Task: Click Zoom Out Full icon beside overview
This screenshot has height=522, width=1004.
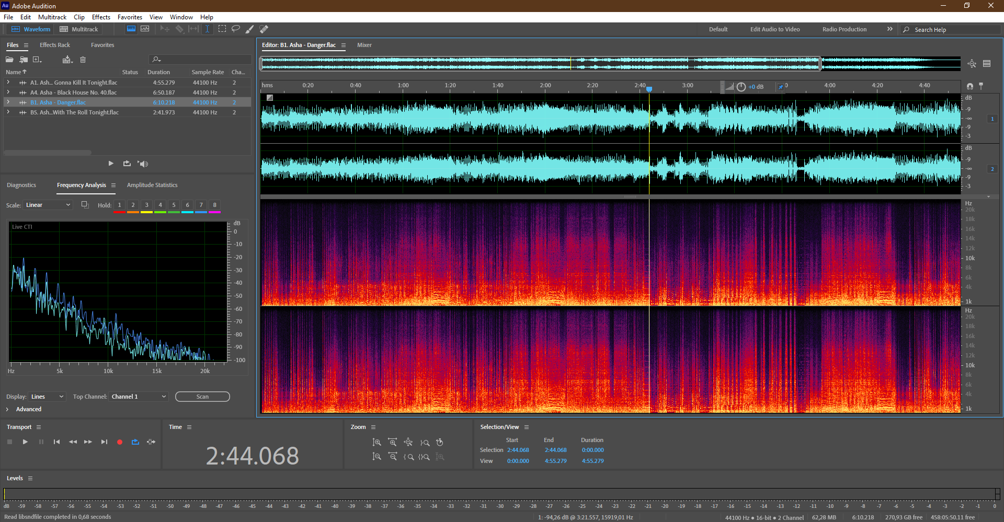Action: (x=972, y=64)
